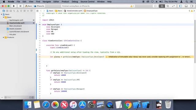Open the Breakpoint navigator

pyautogui.click(x=28, y=11)
